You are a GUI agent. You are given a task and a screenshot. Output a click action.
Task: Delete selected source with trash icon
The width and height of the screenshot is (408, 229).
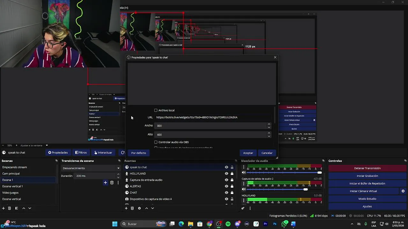[132, 208]
